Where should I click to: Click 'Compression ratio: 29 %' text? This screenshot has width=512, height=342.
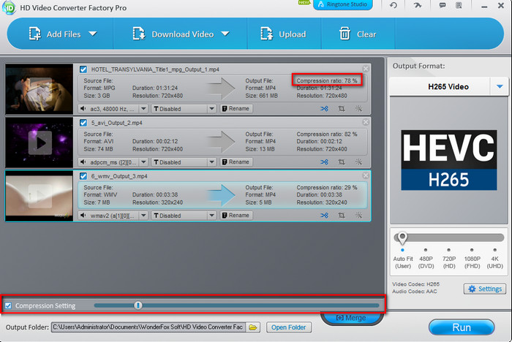click(x=327, y=188)
